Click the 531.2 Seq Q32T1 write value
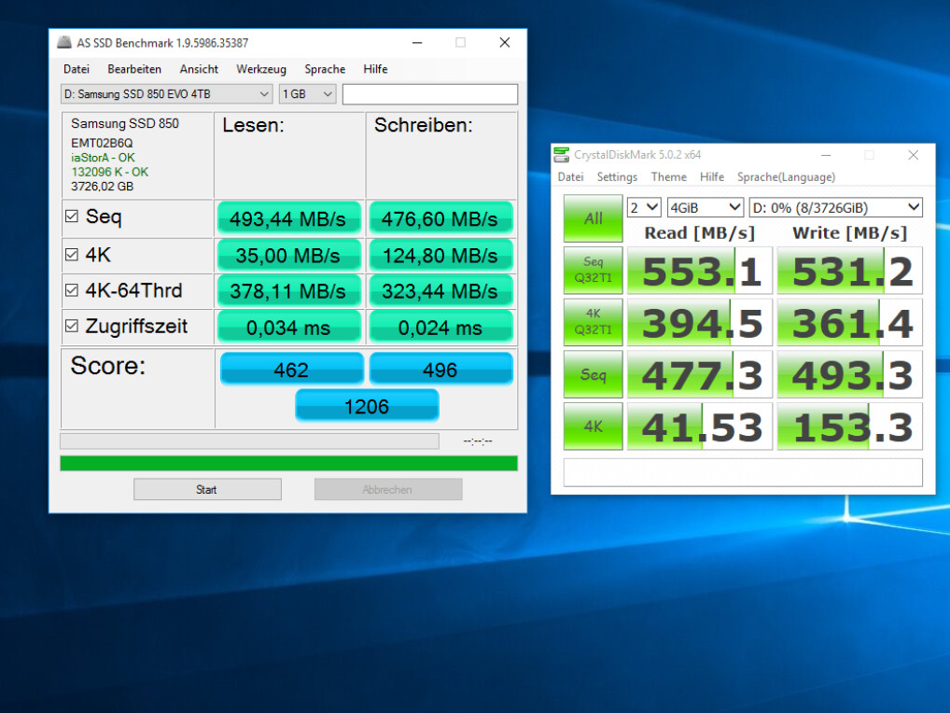The image size is (950, 713). tap(850, 271)
